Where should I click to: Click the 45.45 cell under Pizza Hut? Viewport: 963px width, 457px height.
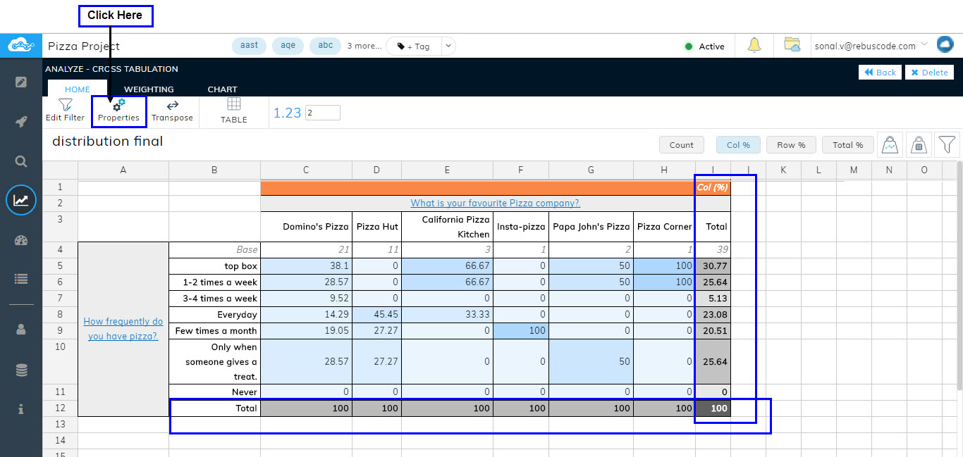point(376,315)
